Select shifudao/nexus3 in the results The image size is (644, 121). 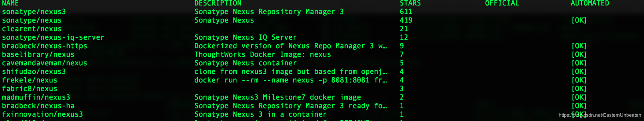click(34, 72)
